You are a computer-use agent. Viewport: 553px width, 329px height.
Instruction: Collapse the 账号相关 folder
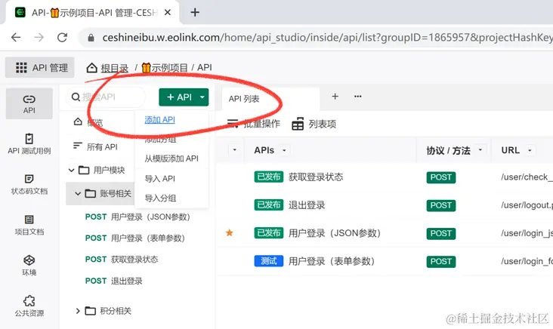pyautogui.click(x=78, y=193)
